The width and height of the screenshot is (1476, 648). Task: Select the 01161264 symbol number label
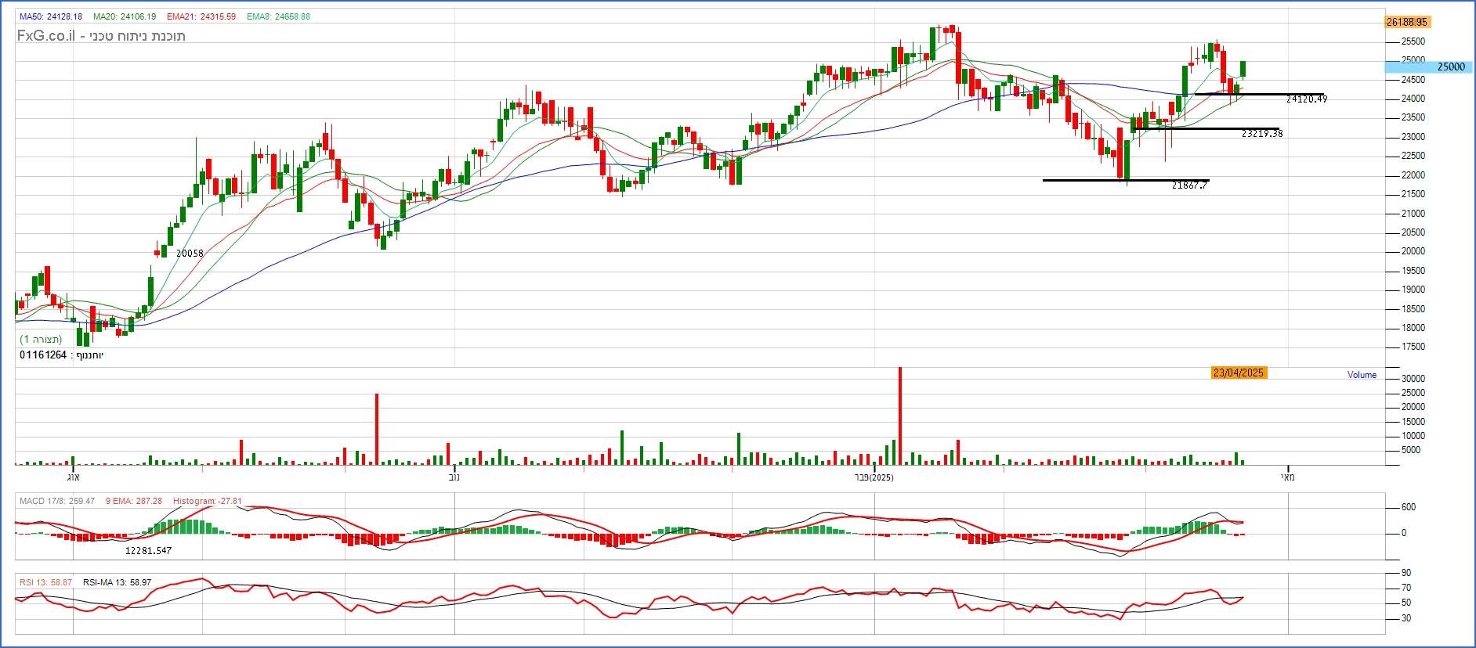(43, 355)
